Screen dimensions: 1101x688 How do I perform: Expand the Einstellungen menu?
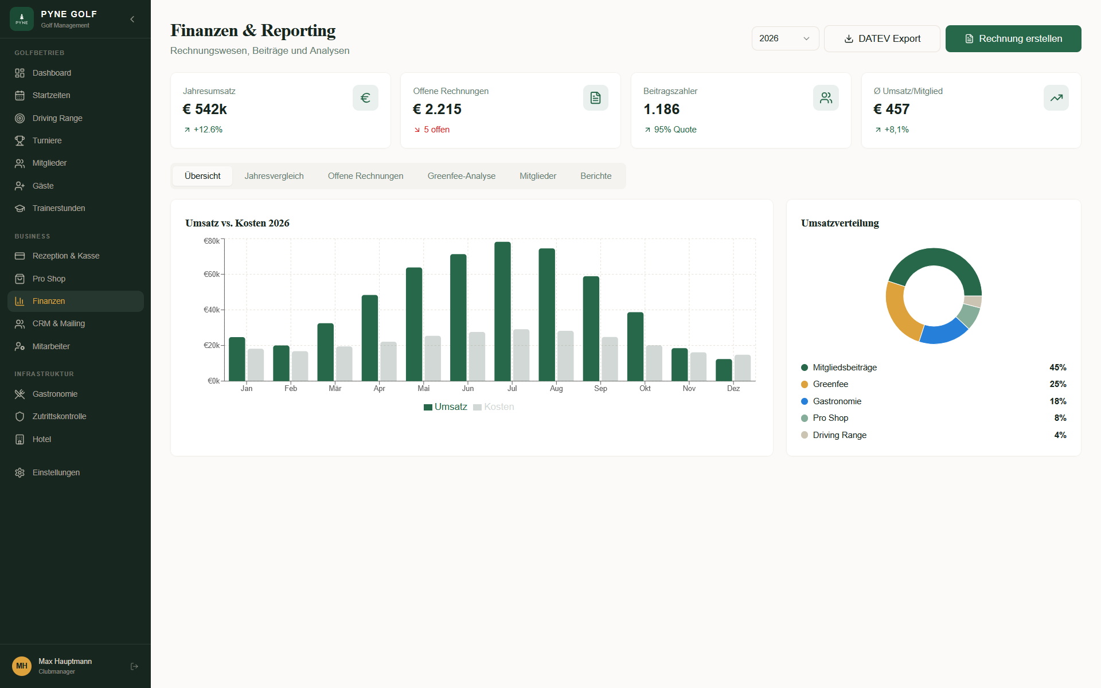(56, 472)
